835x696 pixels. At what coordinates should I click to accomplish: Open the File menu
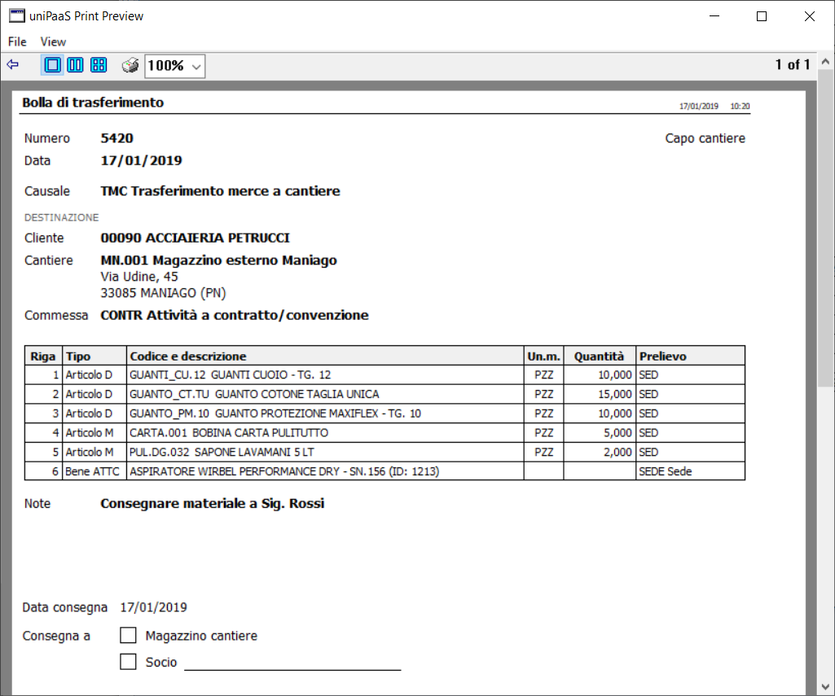[x=17, y=42]
